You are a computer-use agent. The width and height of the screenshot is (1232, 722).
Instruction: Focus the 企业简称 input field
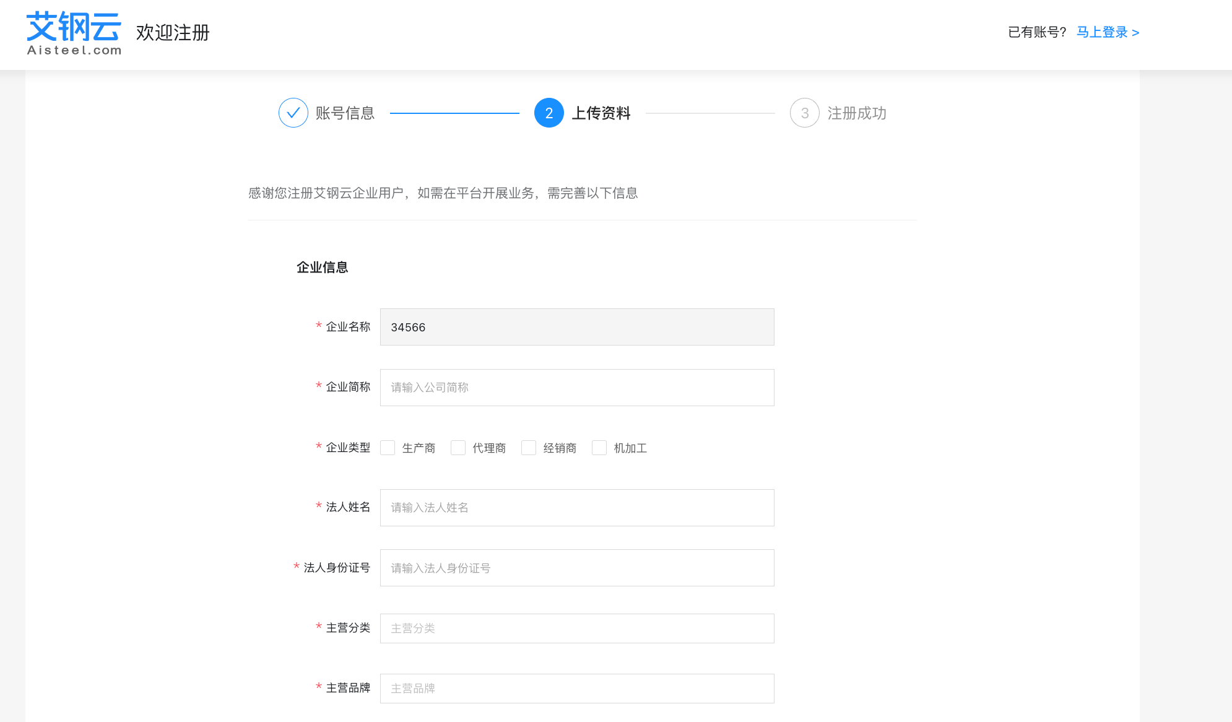[x=576, y=387]
